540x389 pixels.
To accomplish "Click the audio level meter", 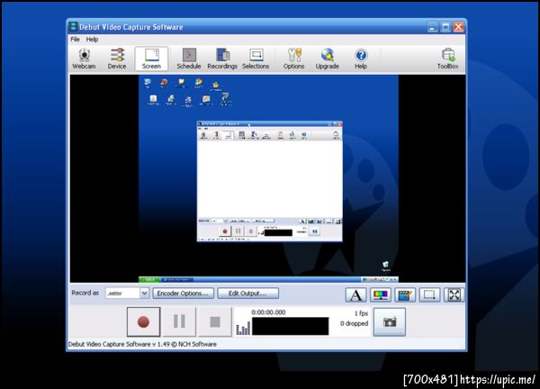I will point(243,329).
